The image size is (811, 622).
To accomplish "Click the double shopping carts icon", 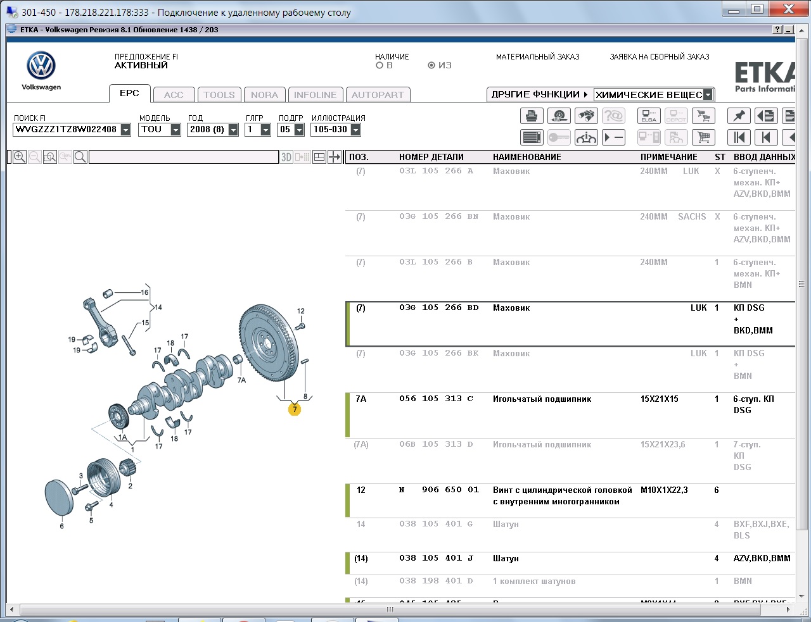I will pos(703,116).
